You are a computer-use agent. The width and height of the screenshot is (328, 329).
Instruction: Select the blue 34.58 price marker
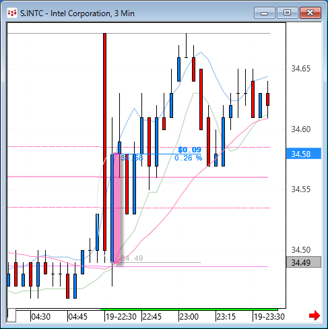[304, 154]
